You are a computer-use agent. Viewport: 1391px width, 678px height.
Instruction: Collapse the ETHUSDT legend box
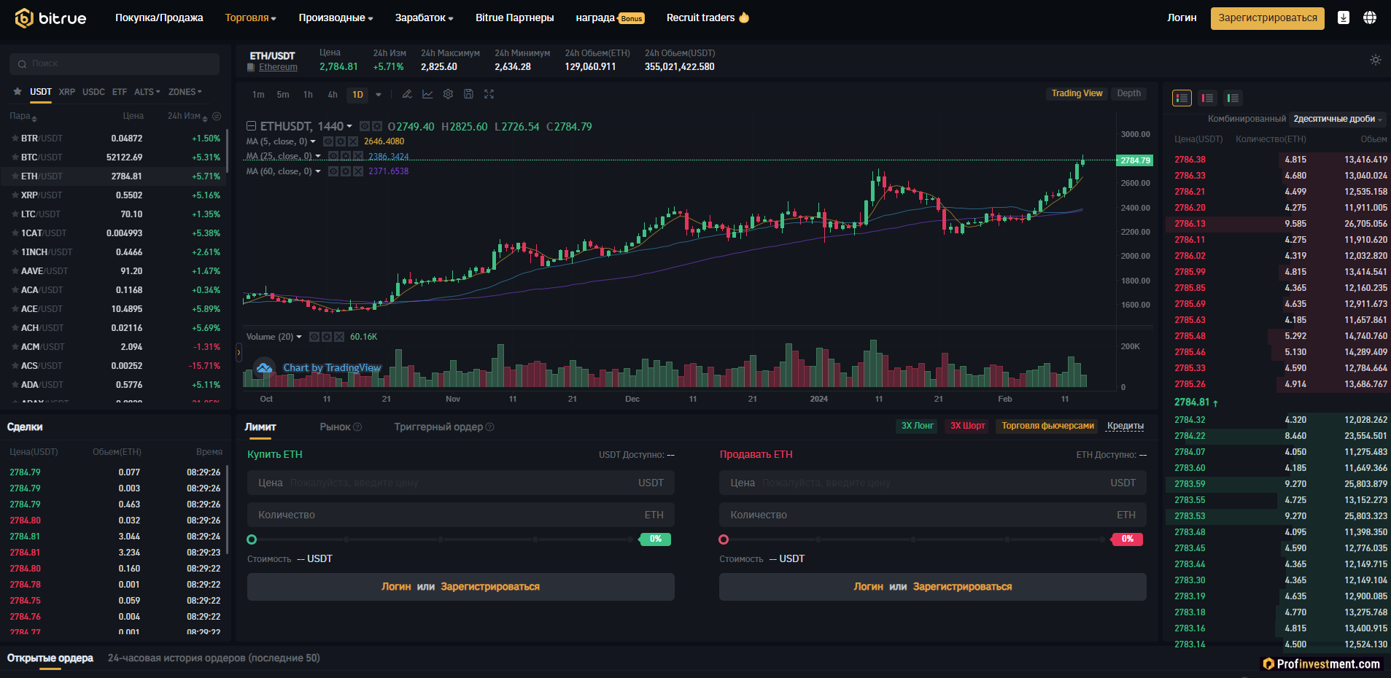pyautogui.click(x=251, y=126)
